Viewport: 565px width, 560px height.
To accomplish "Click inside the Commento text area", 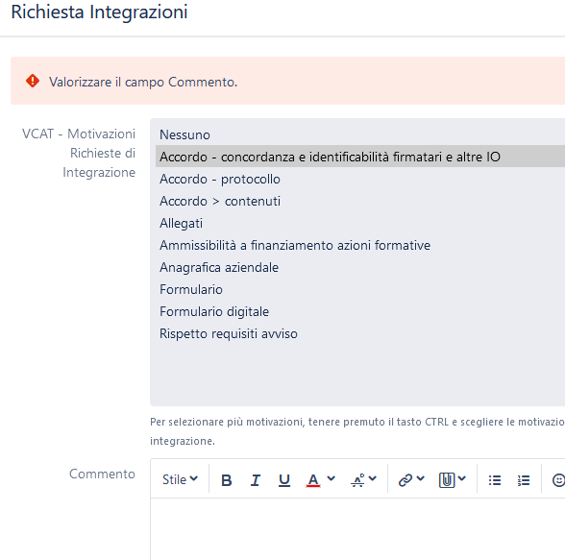I will (357, 528).
